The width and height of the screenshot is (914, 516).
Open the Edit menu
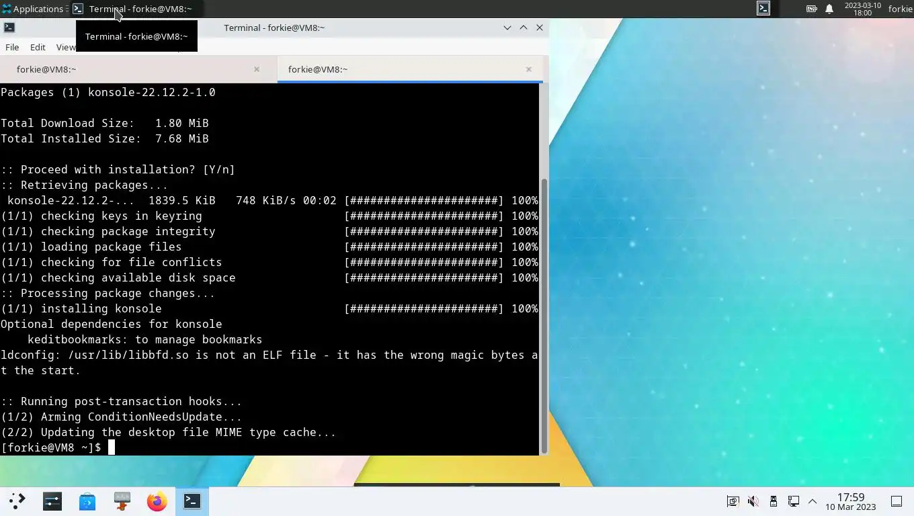point(38,47)
